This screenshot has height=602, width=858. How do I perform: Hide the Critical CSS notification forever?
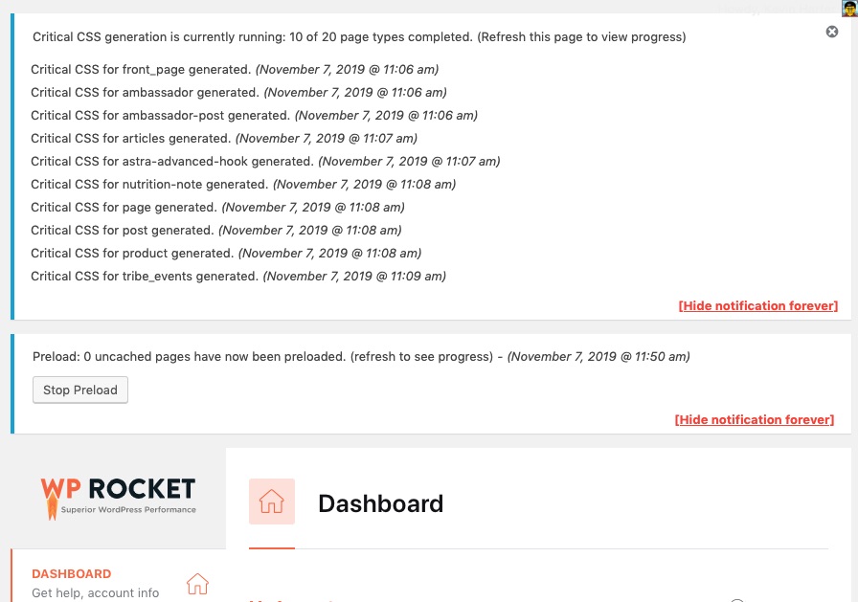click(757, 305)
